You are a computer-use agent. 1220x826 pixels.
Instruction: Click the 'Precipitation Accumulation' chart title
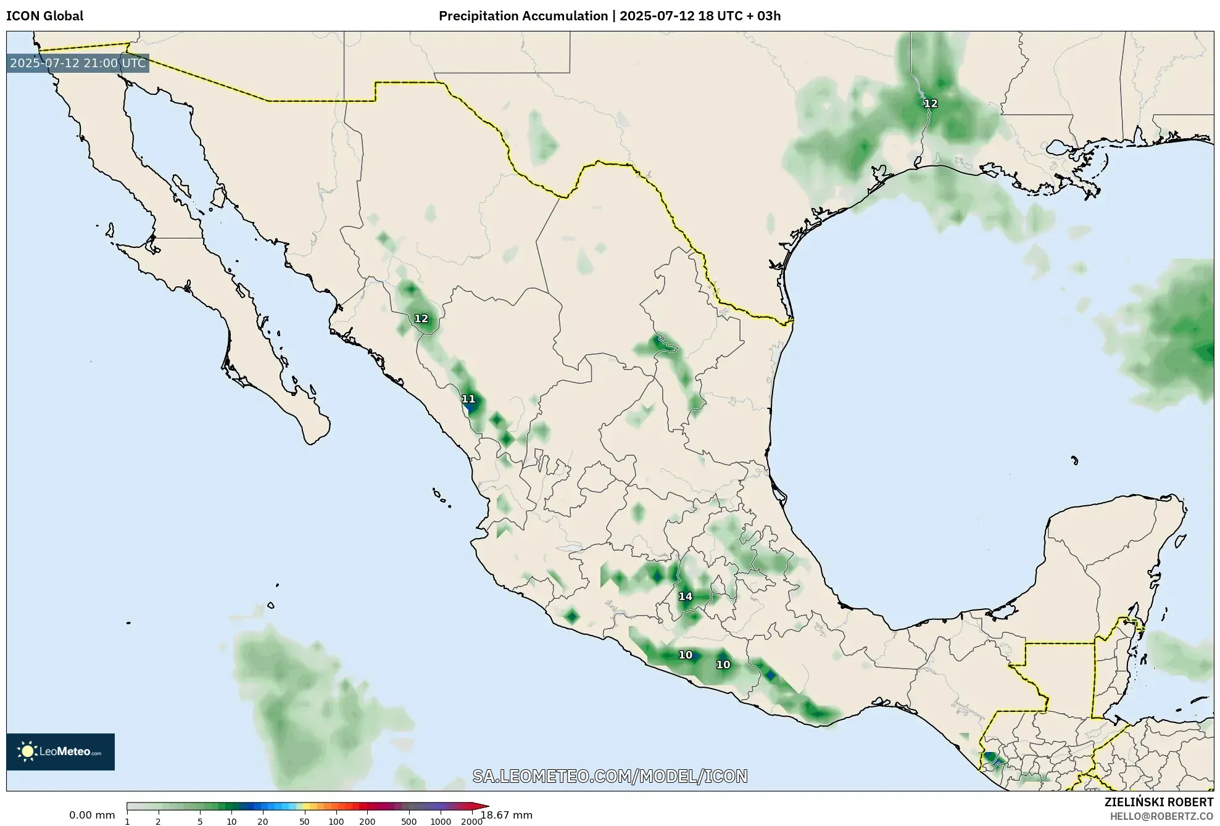523,16
